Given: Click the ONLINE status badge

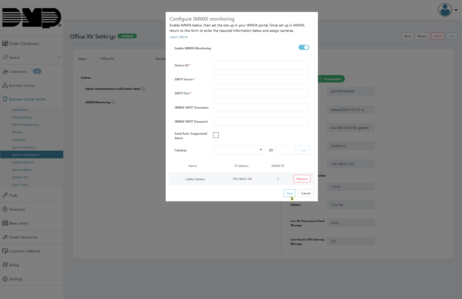Looking at the screenshot, I should click(x=127, y=36).
